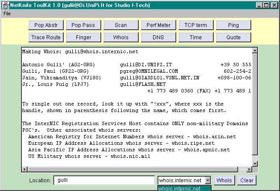Click the horizontal scrollbar thumb
Screen dimensions: 280x191
coord(133,169)
